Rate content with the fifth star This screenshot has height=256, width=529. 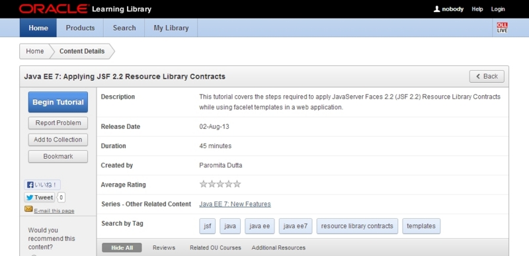coord(237,184)
